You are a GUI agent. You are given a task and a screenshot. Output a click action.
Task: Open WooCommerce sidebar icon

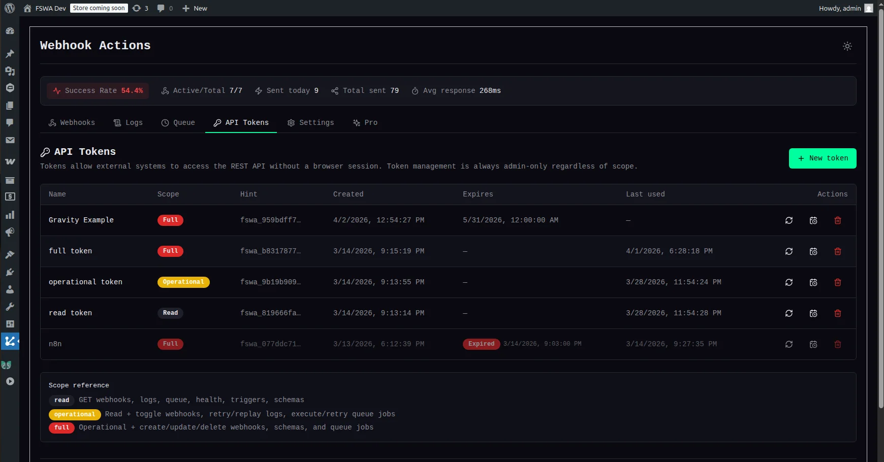(x=10, y=161)
